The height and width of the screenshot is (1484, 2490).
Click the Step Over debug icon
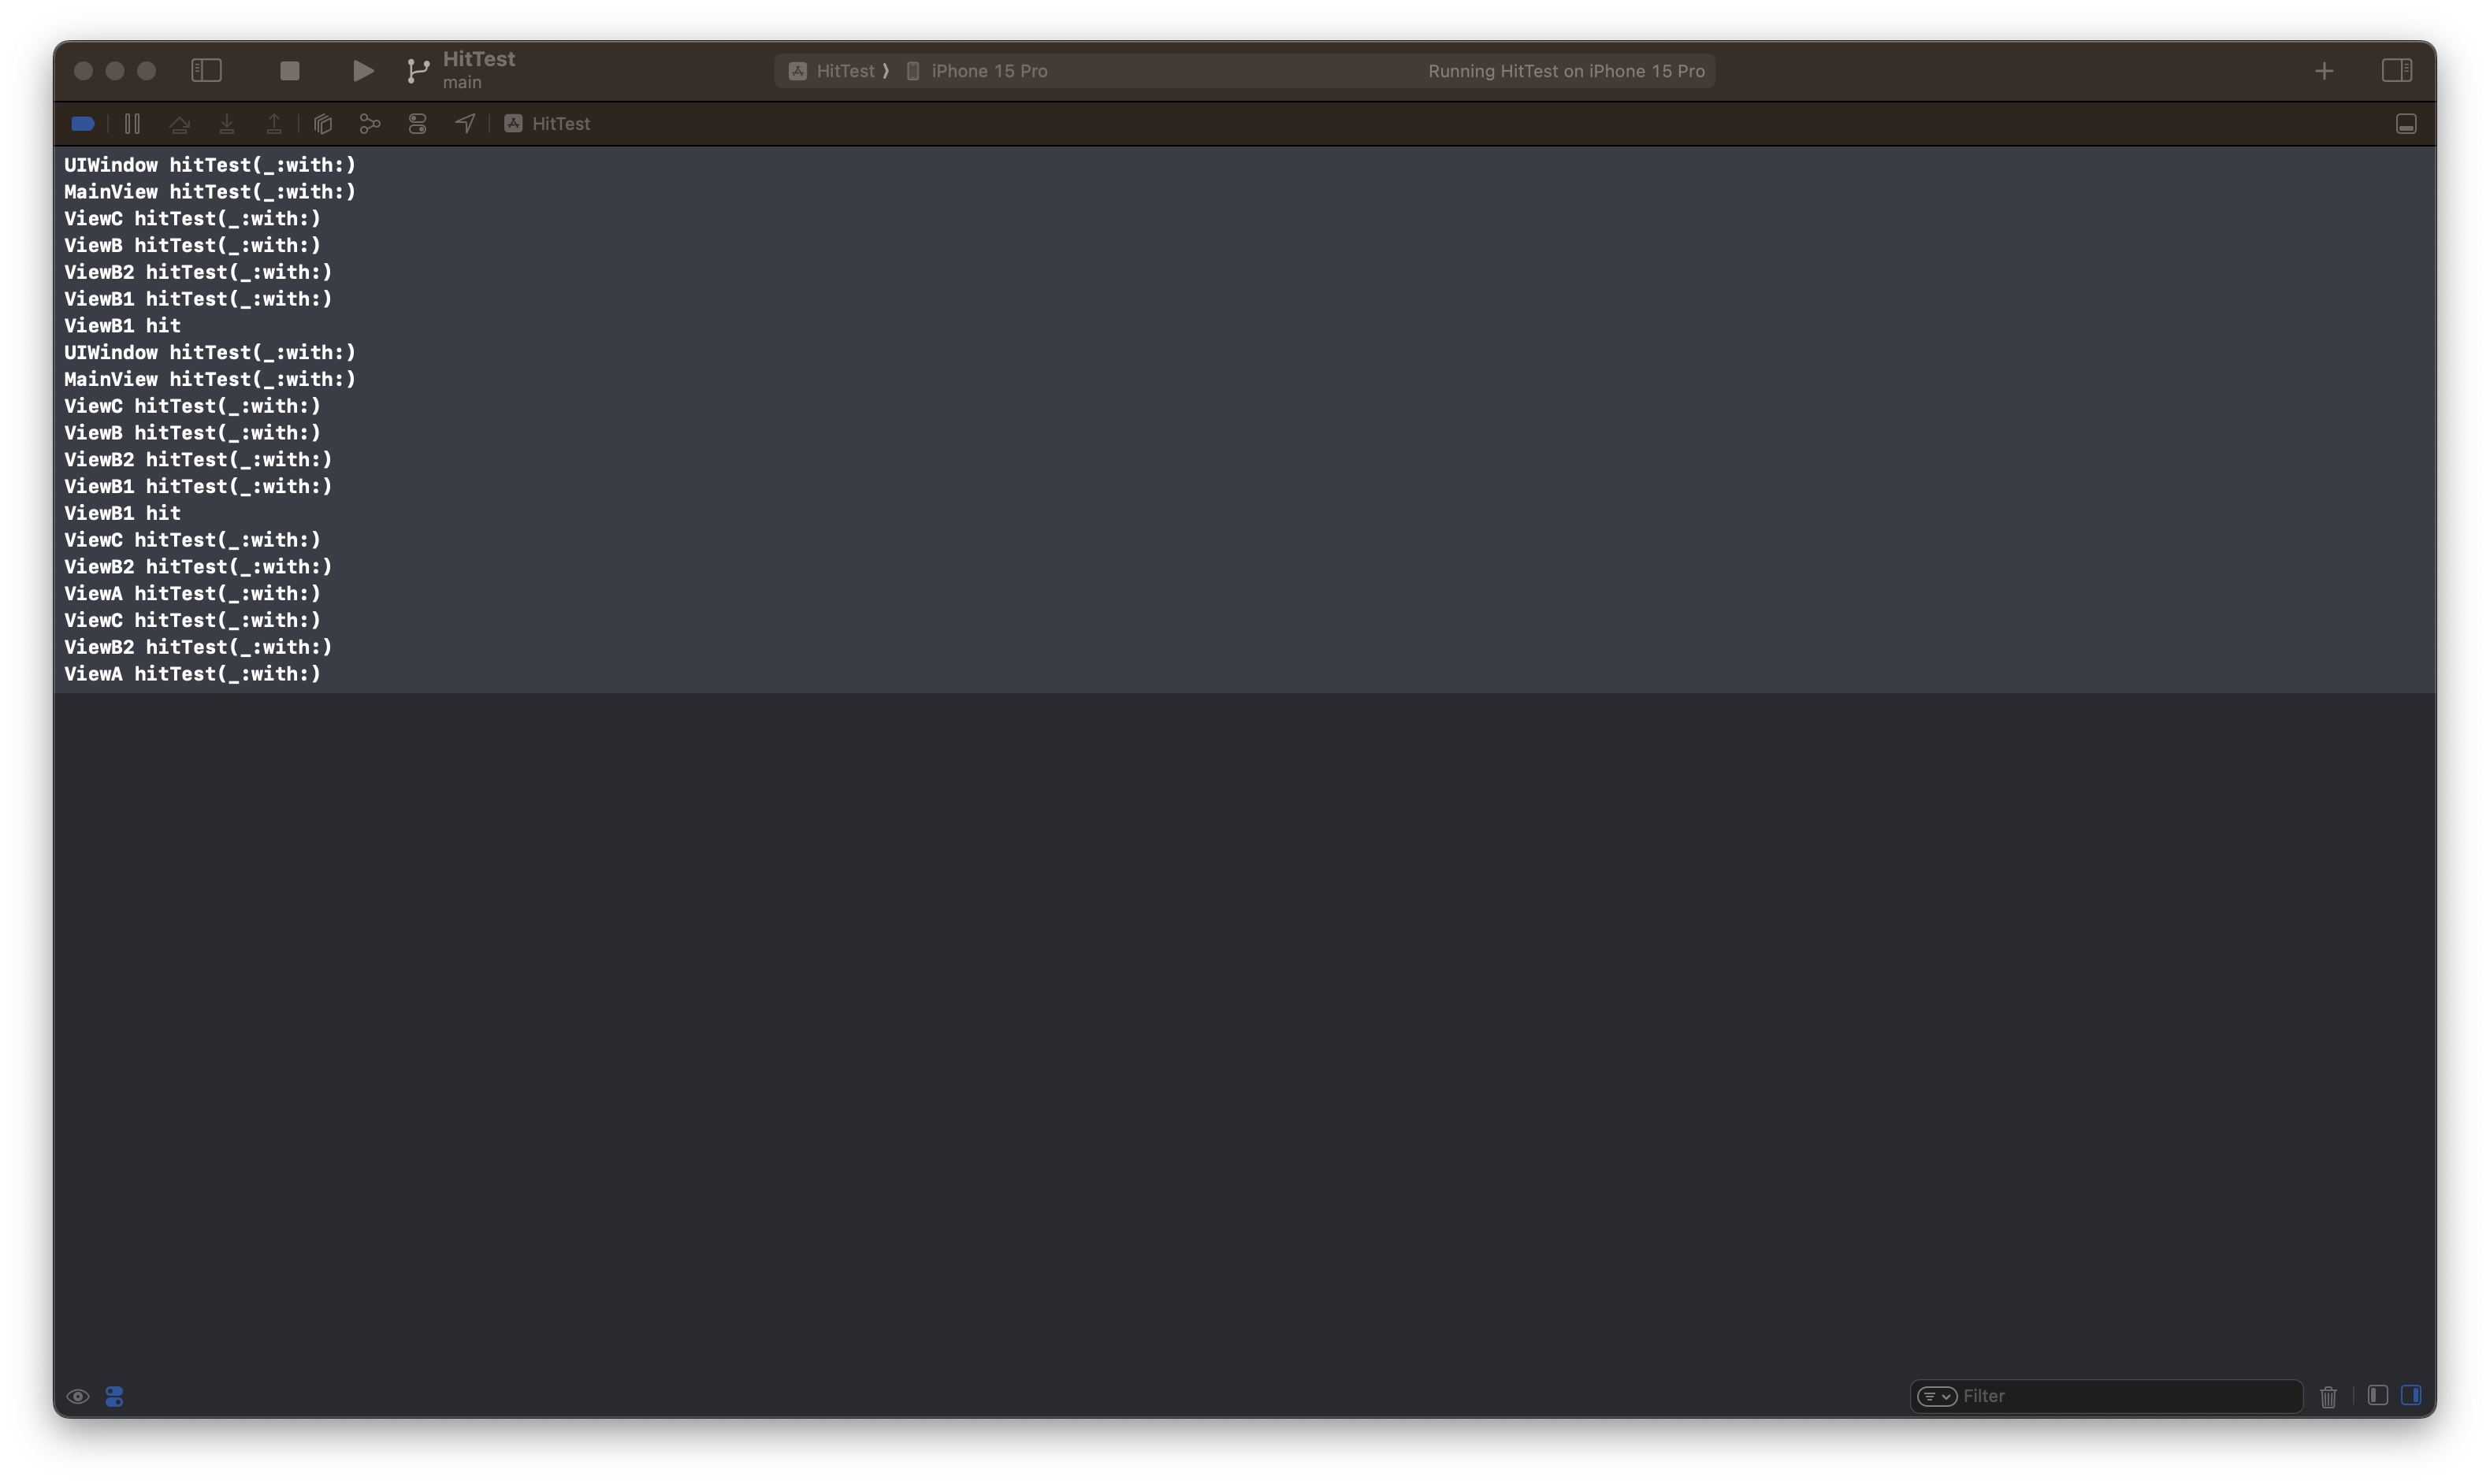pos(180,124)
